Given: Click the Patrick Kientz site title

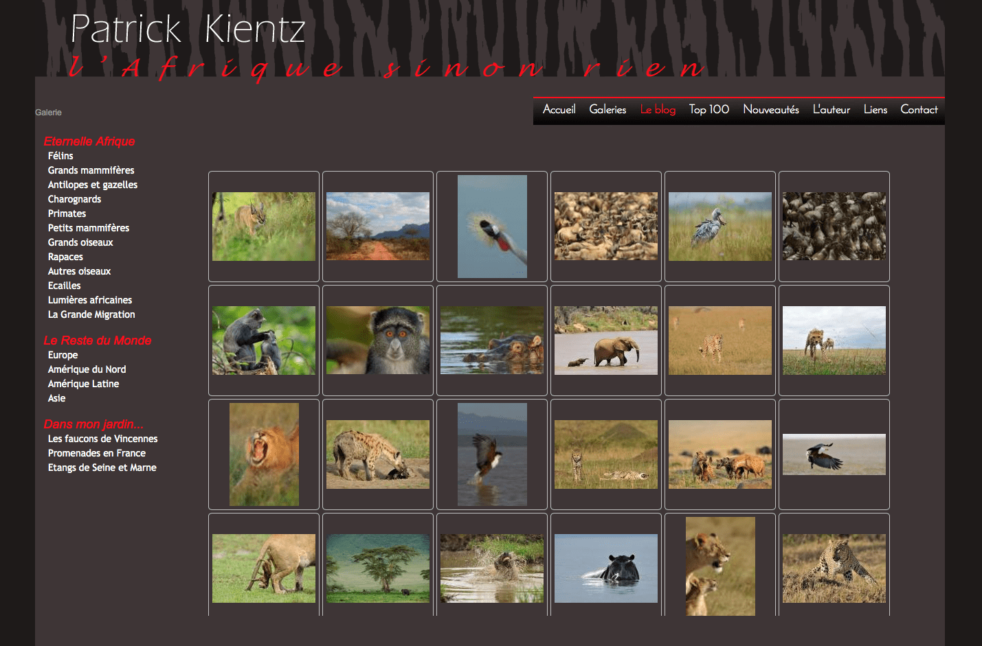Looking at the screenshot, I should (x=188, y=30).
